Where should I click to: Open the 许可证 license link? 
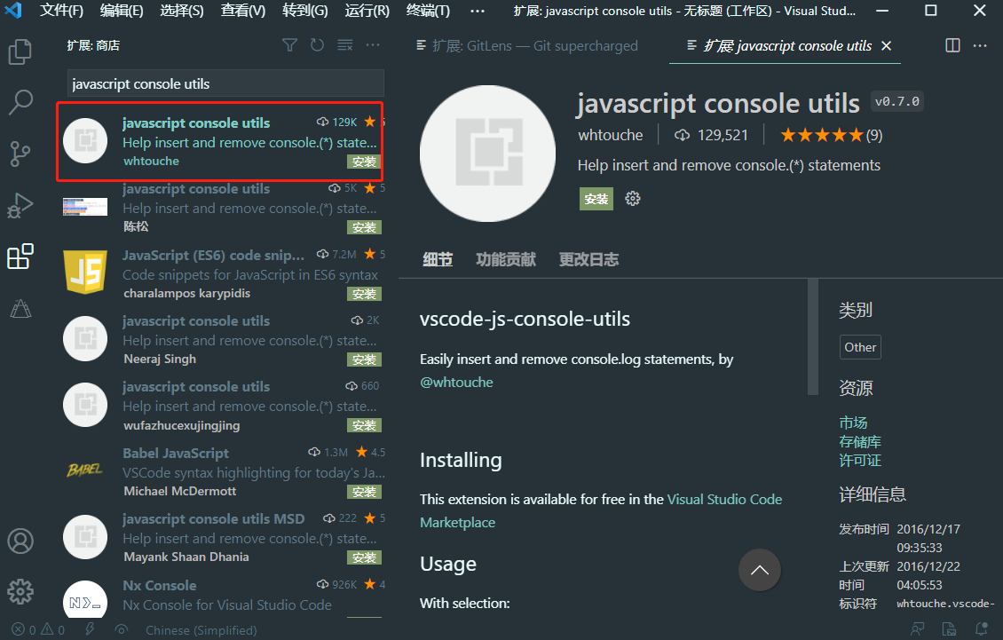coord(860,460)
